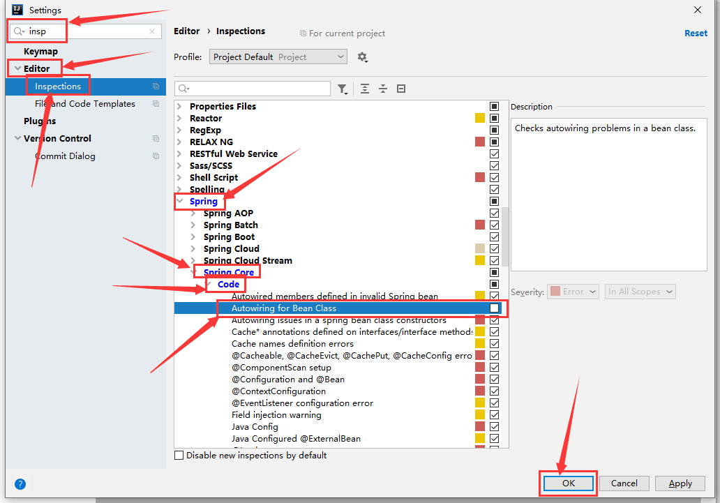The image size is (720, 503).
Task: Open the Severity Error dropdown
Action: [573, 292]
